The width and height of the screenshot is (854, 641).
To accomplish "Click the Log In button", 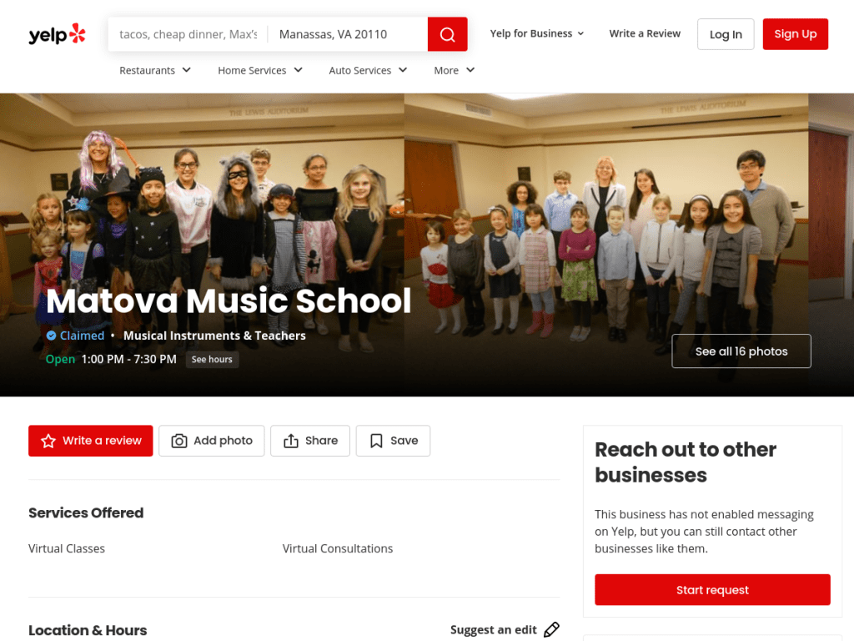I will pyautogui.click(x=726, y=34).
